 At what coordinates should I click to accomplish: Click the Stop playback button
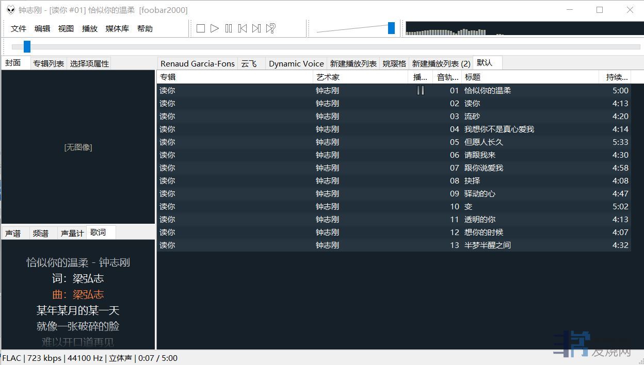point(201,28)
